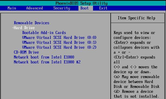166x99 pixels.
Task: Click the help line about removing a device
Action: coord(136,94)
